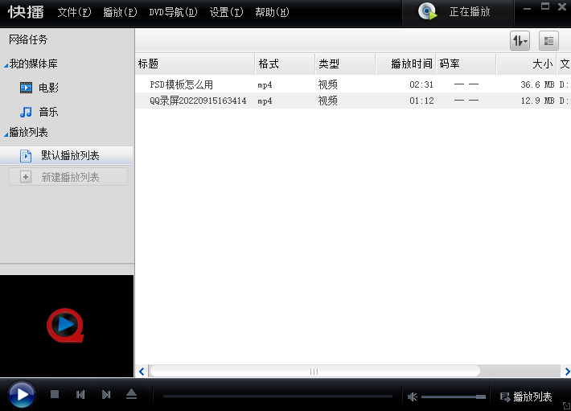Select 默认播放列表
This screenshot has height=411, width=571.
point(66,155)
